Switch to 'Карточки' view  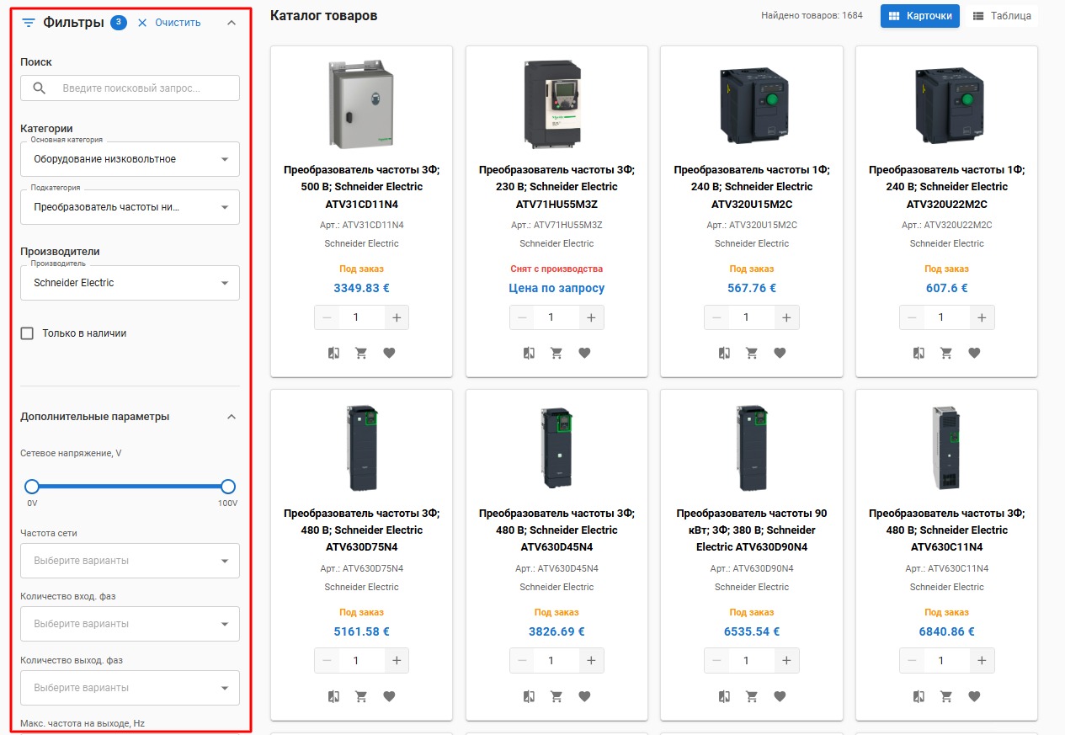tap(919, 16)
